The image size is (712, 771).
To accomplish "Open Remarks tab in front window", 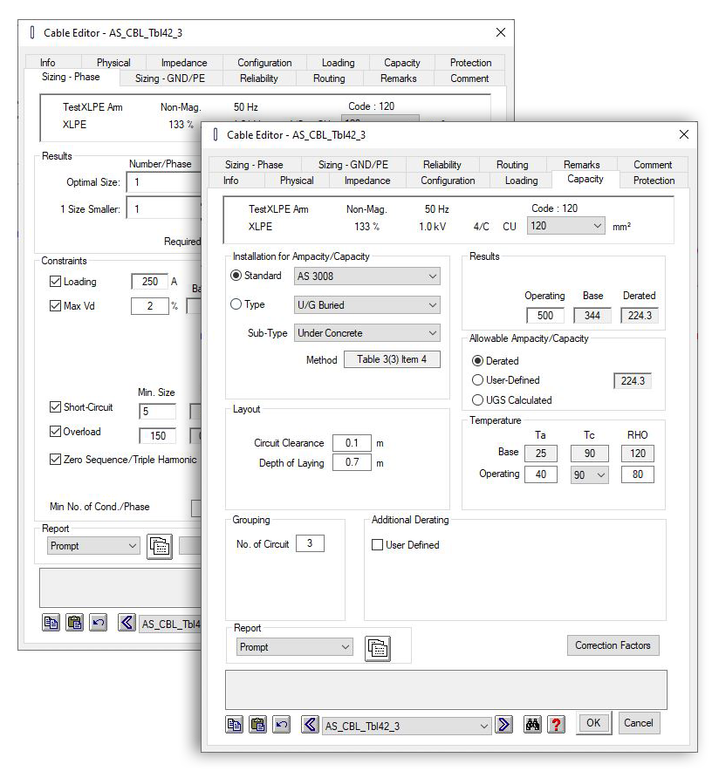I will coord(582,165).
